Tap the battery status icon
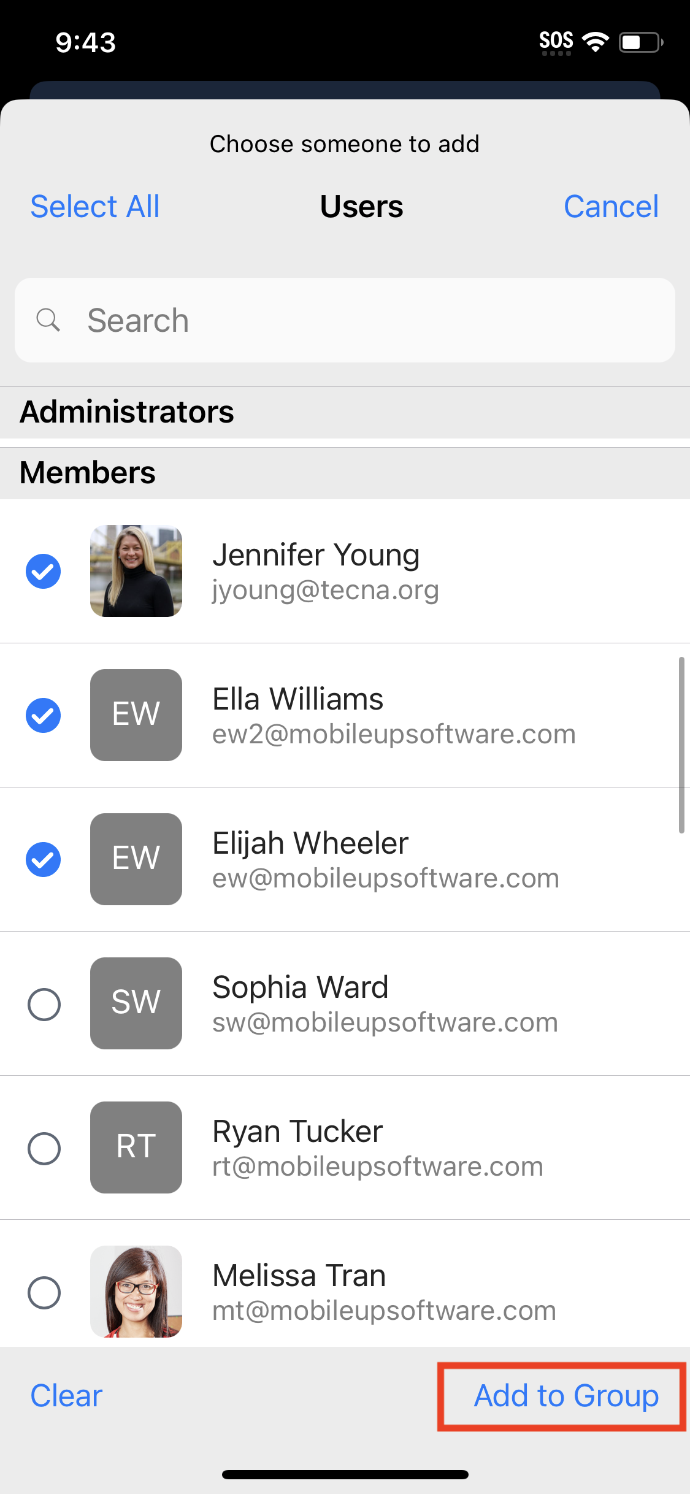The height and width of the screenshot is (1494, 690). click(640, 42)
